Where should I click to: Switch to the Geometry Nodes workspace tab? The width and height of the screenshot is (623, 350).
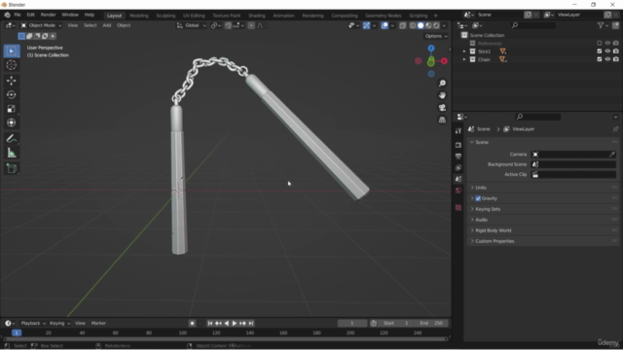click(x=383, y=16)
